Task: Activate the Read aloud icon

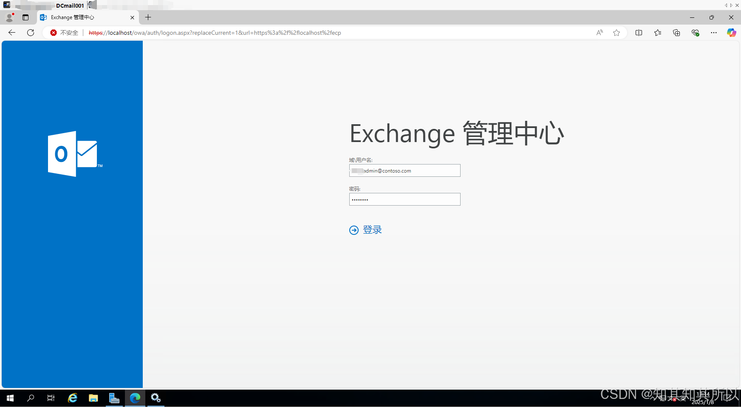Action: pos(600,33)
